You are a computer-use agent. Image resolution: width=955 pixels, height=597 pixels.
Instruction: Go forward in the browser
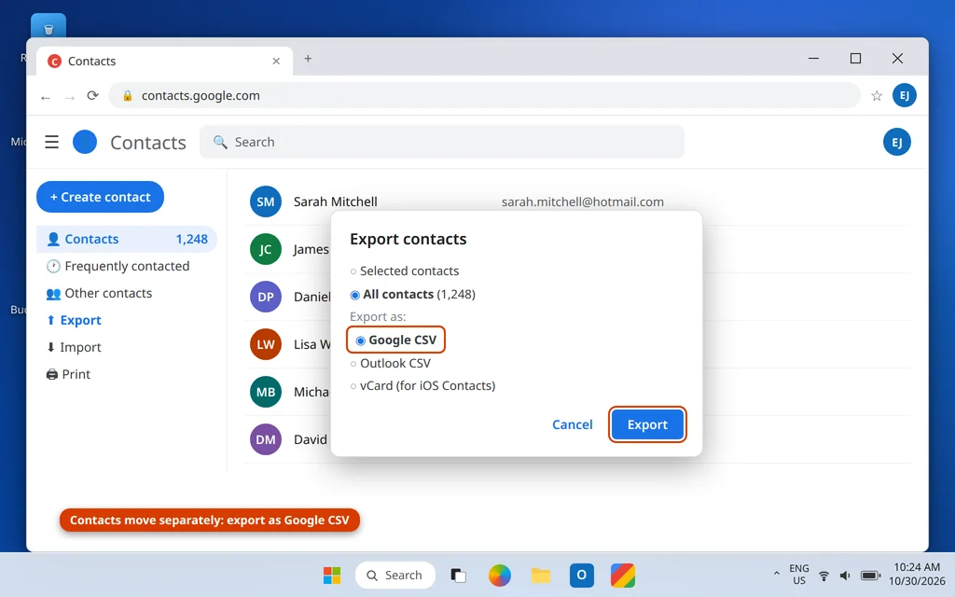pyautogui.click(x=69, y=97)
